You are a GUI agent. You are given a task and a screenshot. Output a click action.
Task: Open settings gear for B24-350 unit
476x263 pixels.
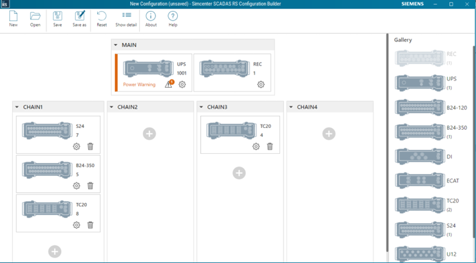tap(76, 186)
